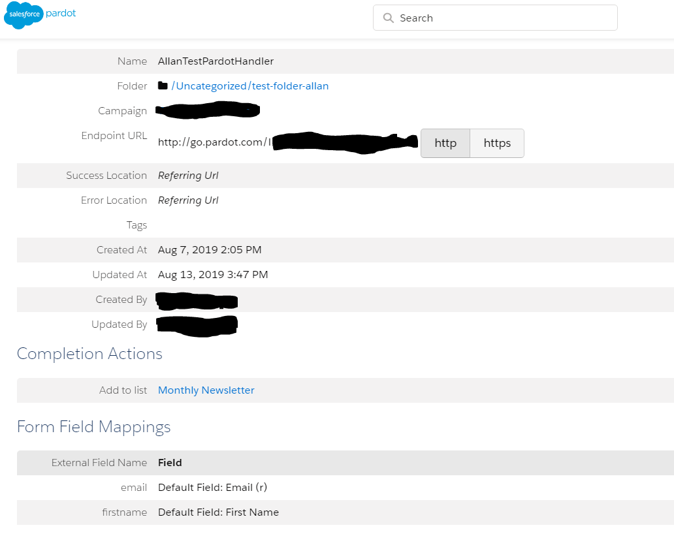Click the External Field Name column header
The height and width of the screenshot is (534, 674).
99,463
